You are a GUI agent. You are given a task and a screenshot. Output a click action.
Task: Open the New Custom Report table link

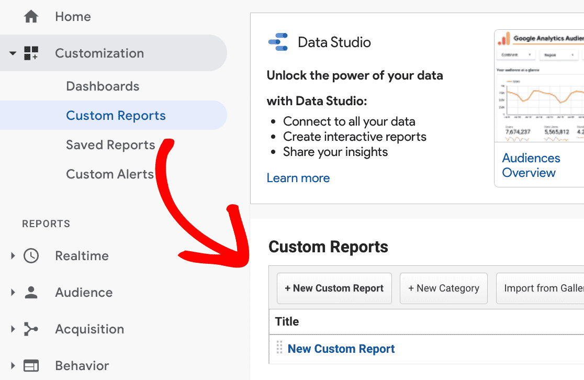click(x=341, y=349)
